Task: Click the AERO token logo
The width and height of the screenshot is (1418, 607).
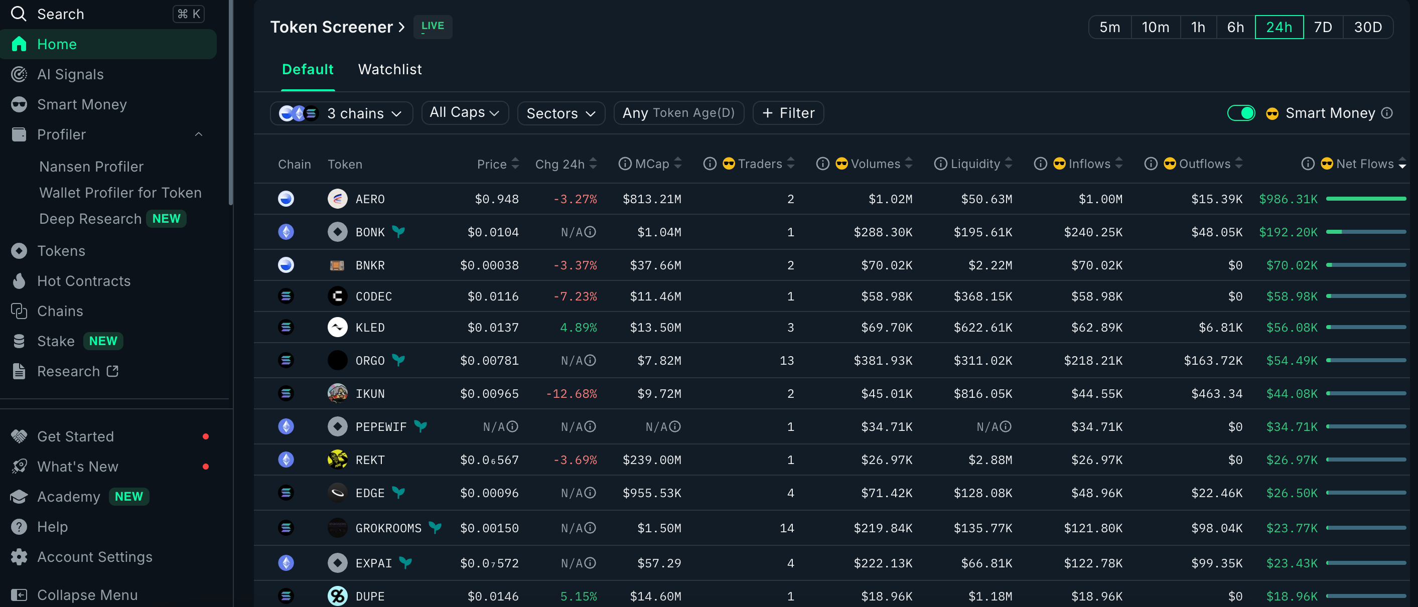Action: tap(337, 199)
